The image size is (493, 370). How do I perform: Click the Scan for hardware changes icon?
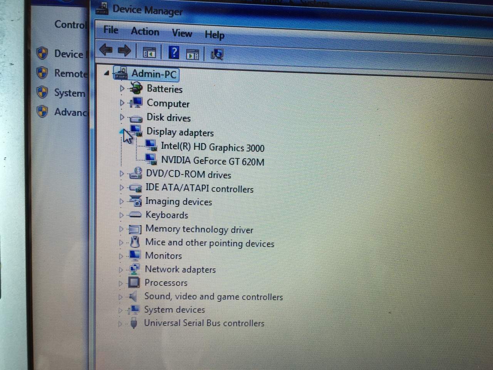[217, 54]
